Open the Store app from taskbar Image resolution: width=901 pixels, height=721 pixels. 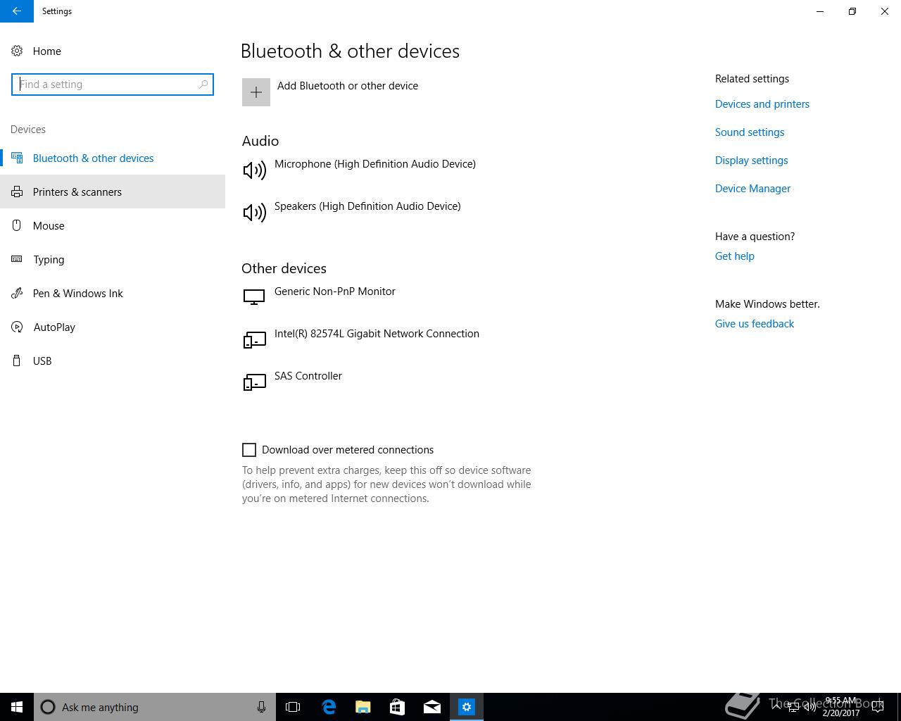(x=397, y=707)
